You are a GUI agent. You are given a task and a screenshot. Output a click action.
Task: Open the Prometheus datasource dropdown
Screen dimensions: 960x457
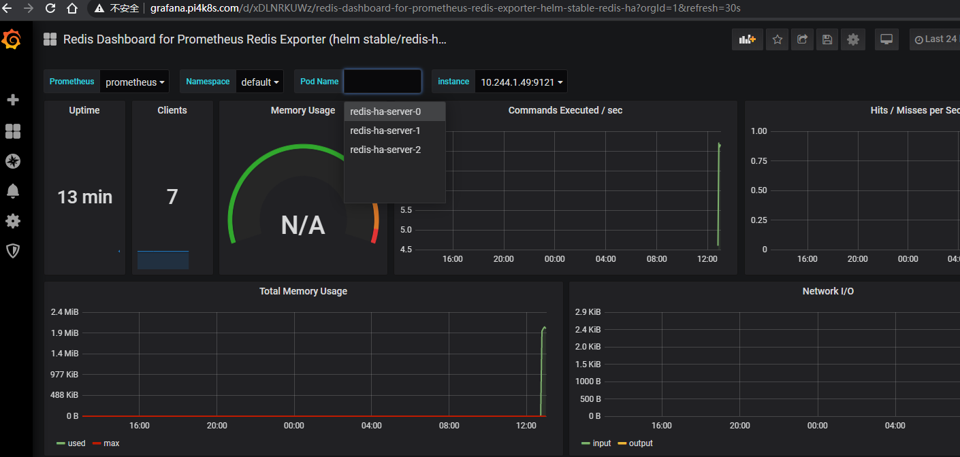(135, 82)
